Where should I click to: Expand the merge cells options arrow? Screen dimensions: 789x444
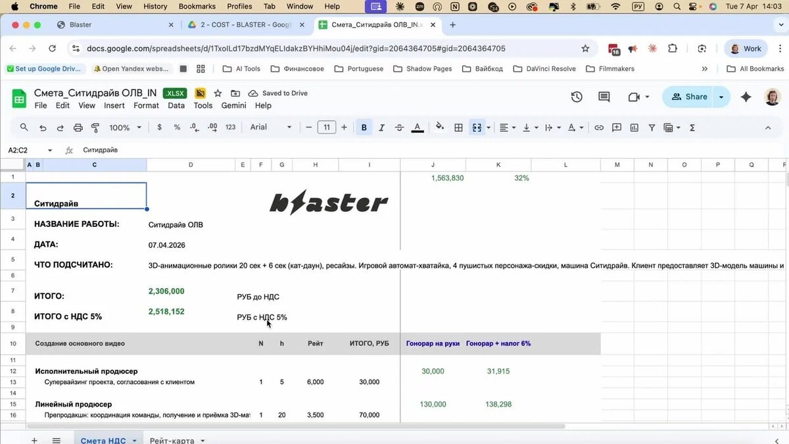(488, 128)
